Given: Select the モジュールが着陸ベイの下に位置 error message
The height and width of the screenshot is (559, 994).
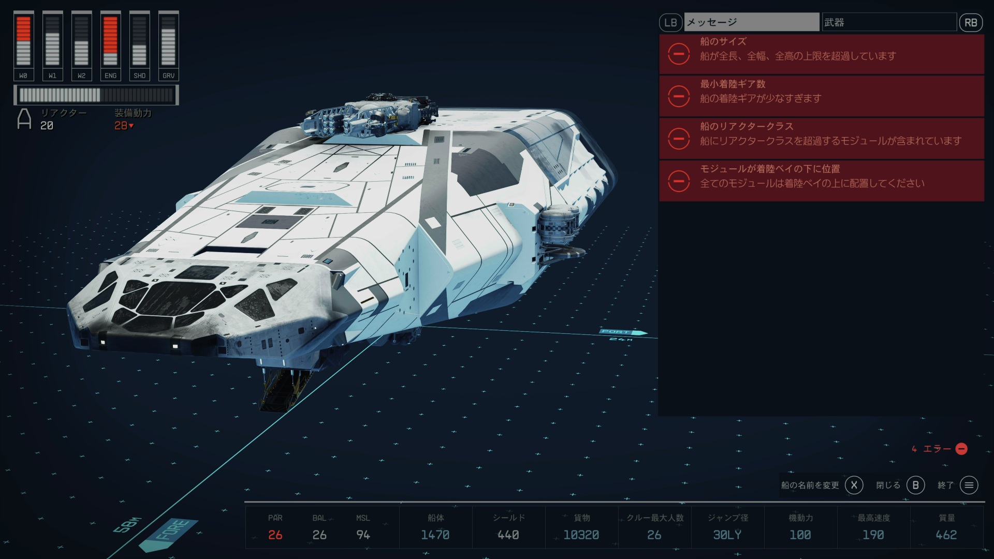Looking at the screenshot, I should (x=821, y=181).
